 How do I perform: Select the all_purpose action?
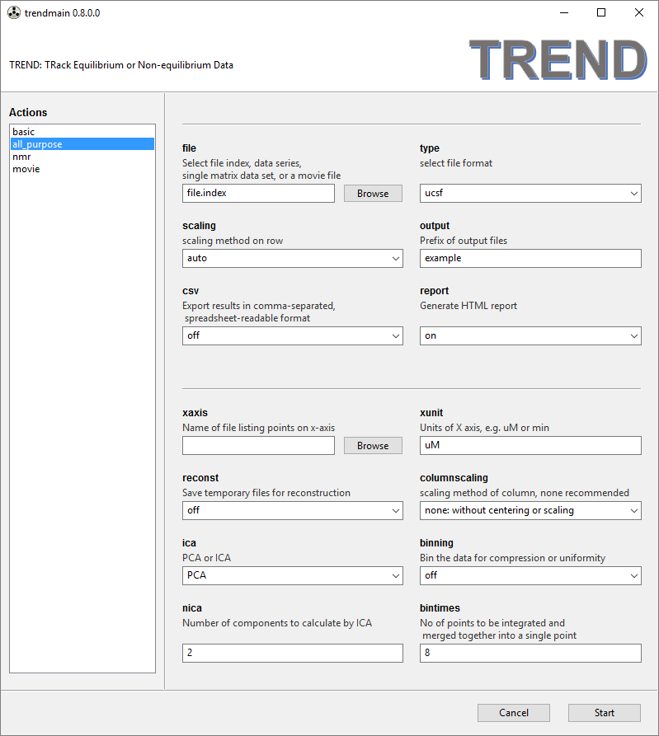[x=37, y=144]
